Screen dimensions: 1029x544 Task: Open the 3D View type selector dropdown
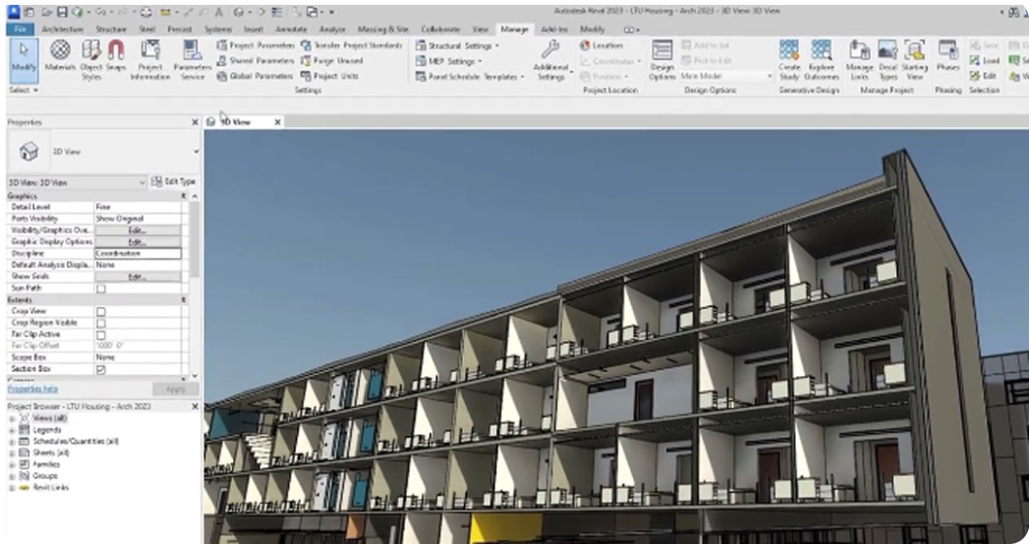pos(104,152)
